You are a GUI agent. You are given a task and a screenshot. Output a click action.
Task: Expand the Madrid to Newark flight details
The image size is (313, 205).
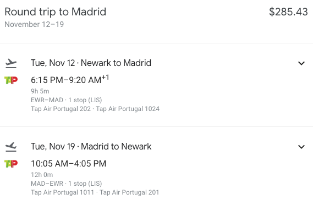[x=301, y=147]
